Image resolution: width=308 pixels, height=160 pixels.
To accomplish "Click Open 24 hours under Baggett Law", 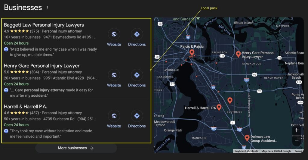I will coord(16,43).
